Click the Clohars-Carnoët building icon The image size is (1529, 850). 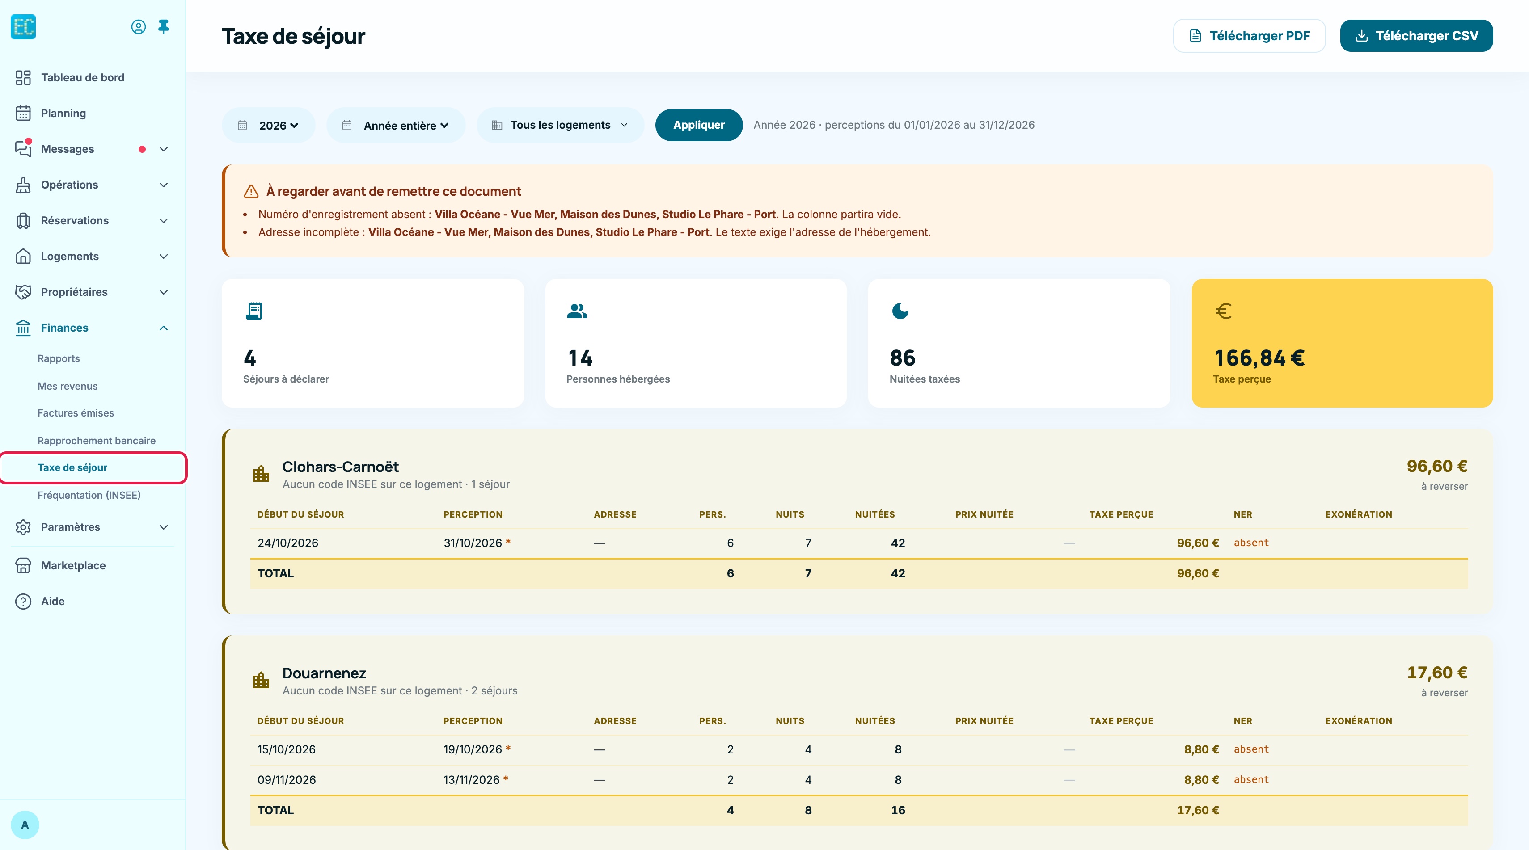261,473
